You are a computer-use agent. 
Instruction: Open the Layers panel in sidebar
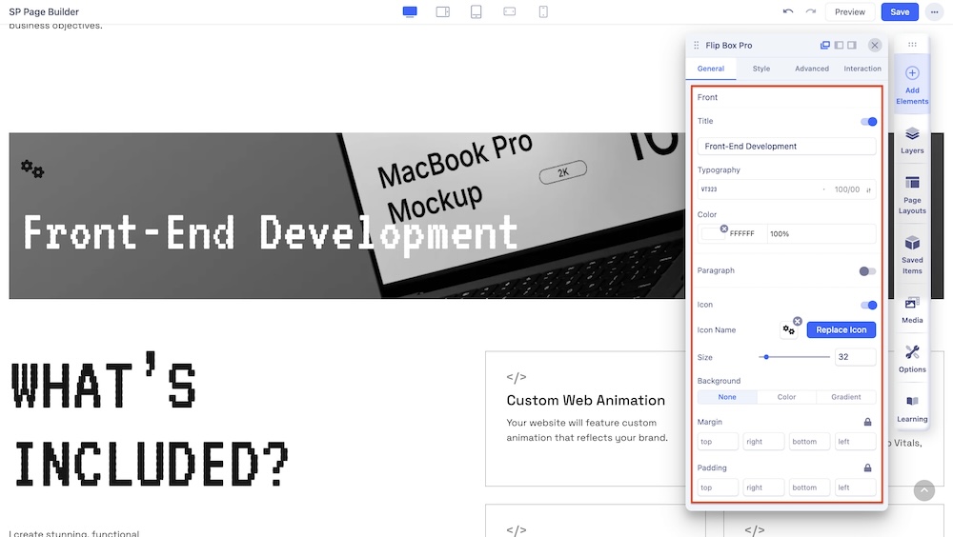912,139
